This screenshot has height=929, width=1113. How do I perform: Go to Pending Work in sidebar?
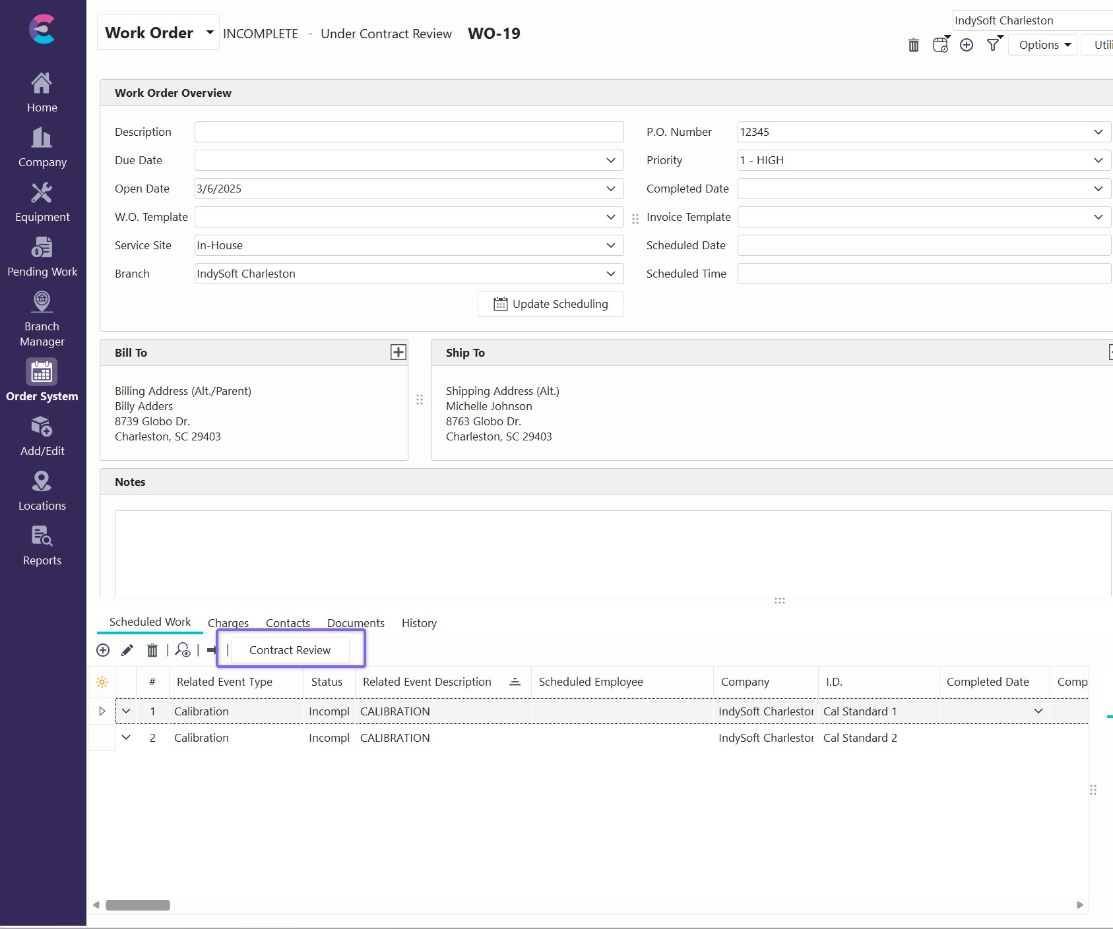pos(42,257)
